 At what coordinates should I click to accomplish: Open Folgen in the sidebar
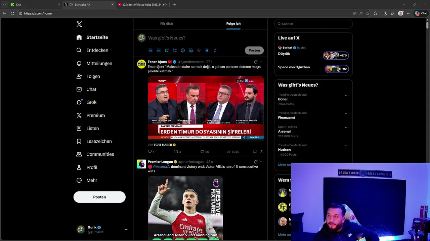coord(88,76)
